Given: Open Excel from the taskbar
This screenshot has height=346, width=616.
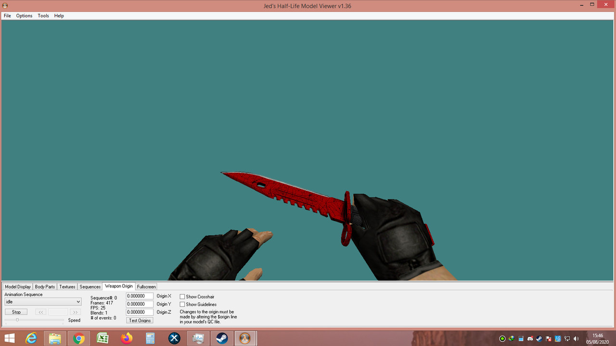Looking at the screenshot, I should [x=103, y=338].
